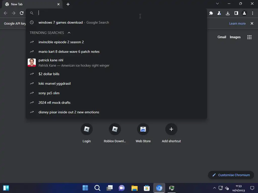258x193 pixels.
Task: Click the Chromium taskbar icon
Action: point(159,188)
